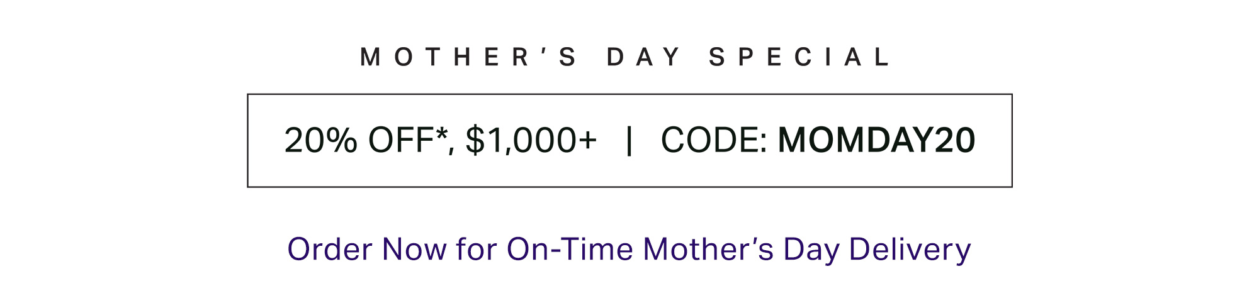Click "On-Time" in the purple link
Image resolution: width=1259 pixels, height=303 pixels.
pos(570,250)
